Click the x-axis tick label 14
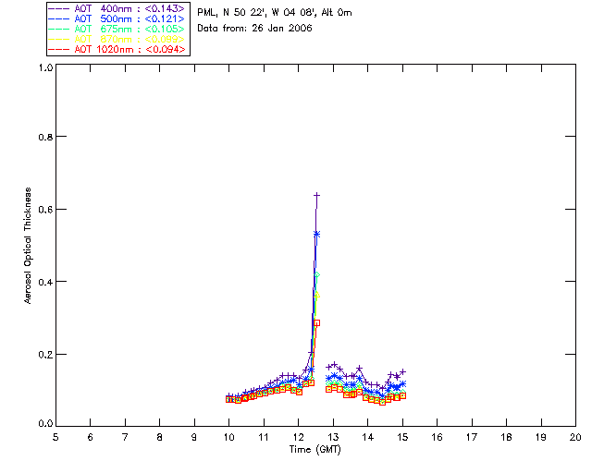Screen dimensions: 592x473 pyautogui.click(x=368, y=437)
